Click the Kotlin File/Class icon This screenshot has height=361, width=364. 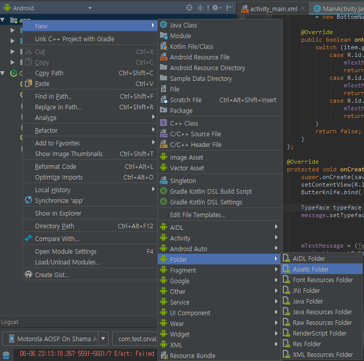point(163,46)
